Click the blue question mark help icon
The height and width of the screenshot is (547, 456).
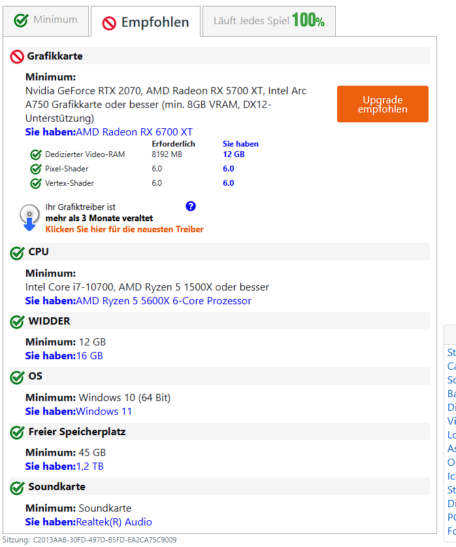[x=191, y=206]
